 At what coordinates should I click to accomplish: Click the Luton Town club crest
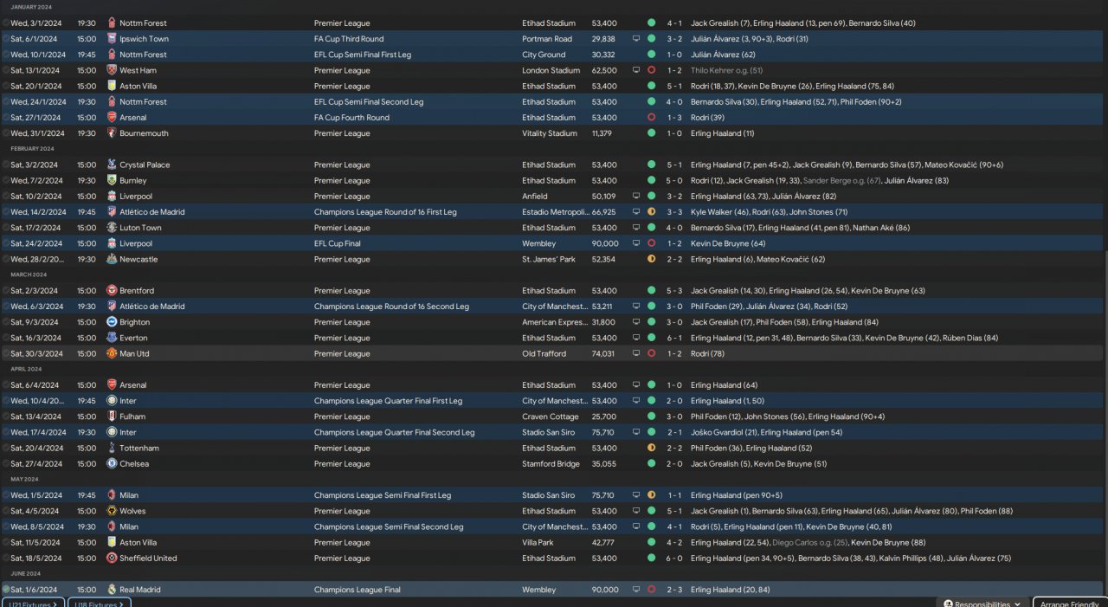click(112, 228)
